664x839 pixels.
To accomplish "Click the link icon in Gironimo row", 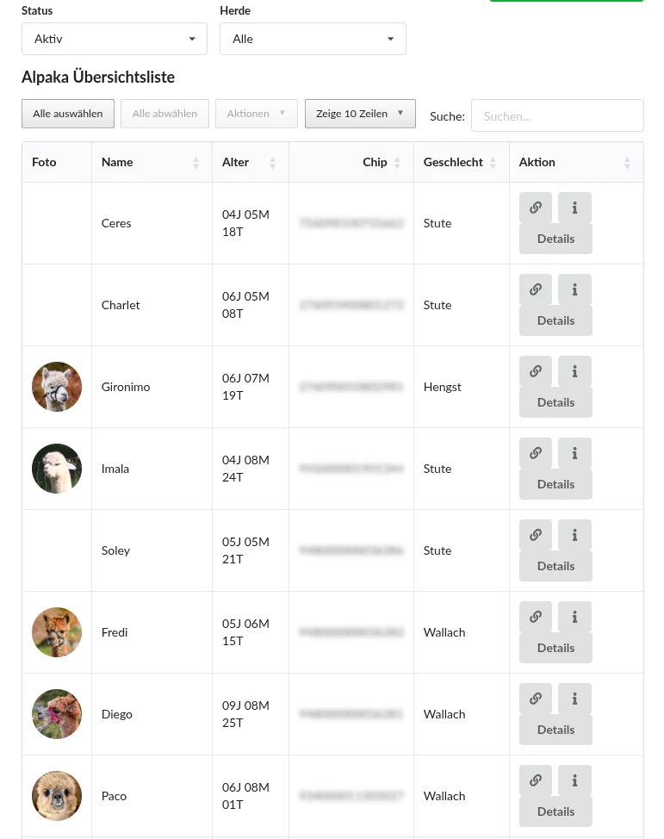I will (535, 371).
